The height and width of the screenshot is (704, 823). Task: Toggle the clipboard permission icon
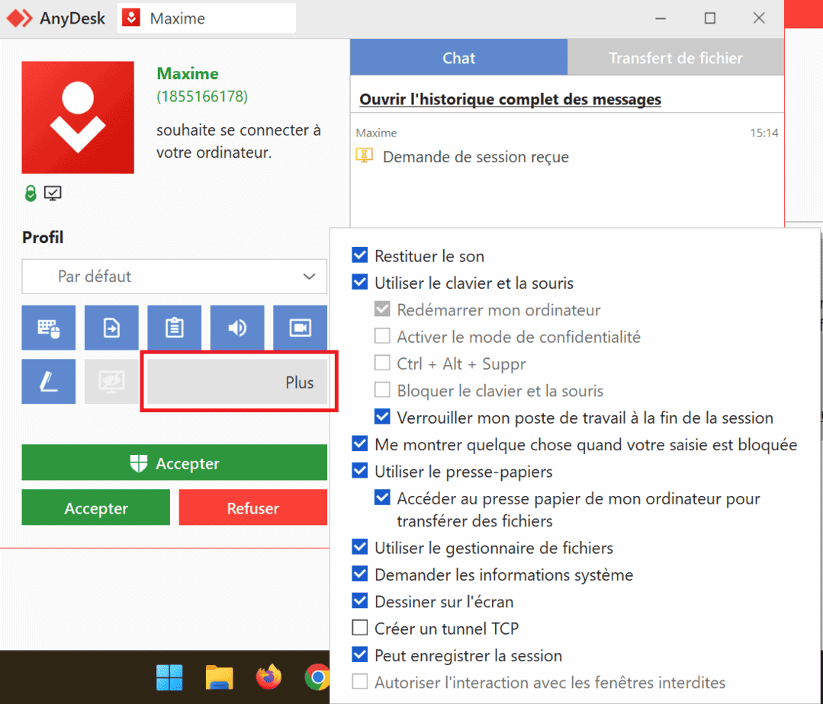174,328
